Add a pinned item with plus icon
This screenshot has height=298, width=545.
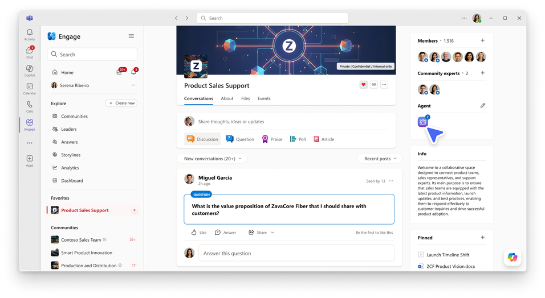pyautogui.click(x=482, y=238)
